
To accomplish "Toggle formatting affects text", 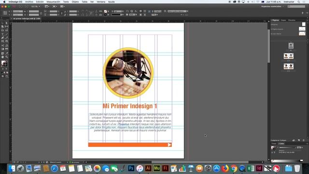I will click(6, 69).
